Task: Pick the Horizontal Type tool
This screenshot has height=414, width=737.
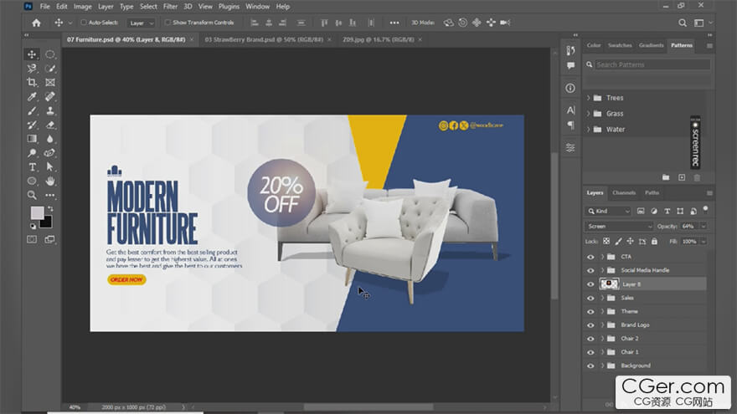Action: click(x=32, y=166)
